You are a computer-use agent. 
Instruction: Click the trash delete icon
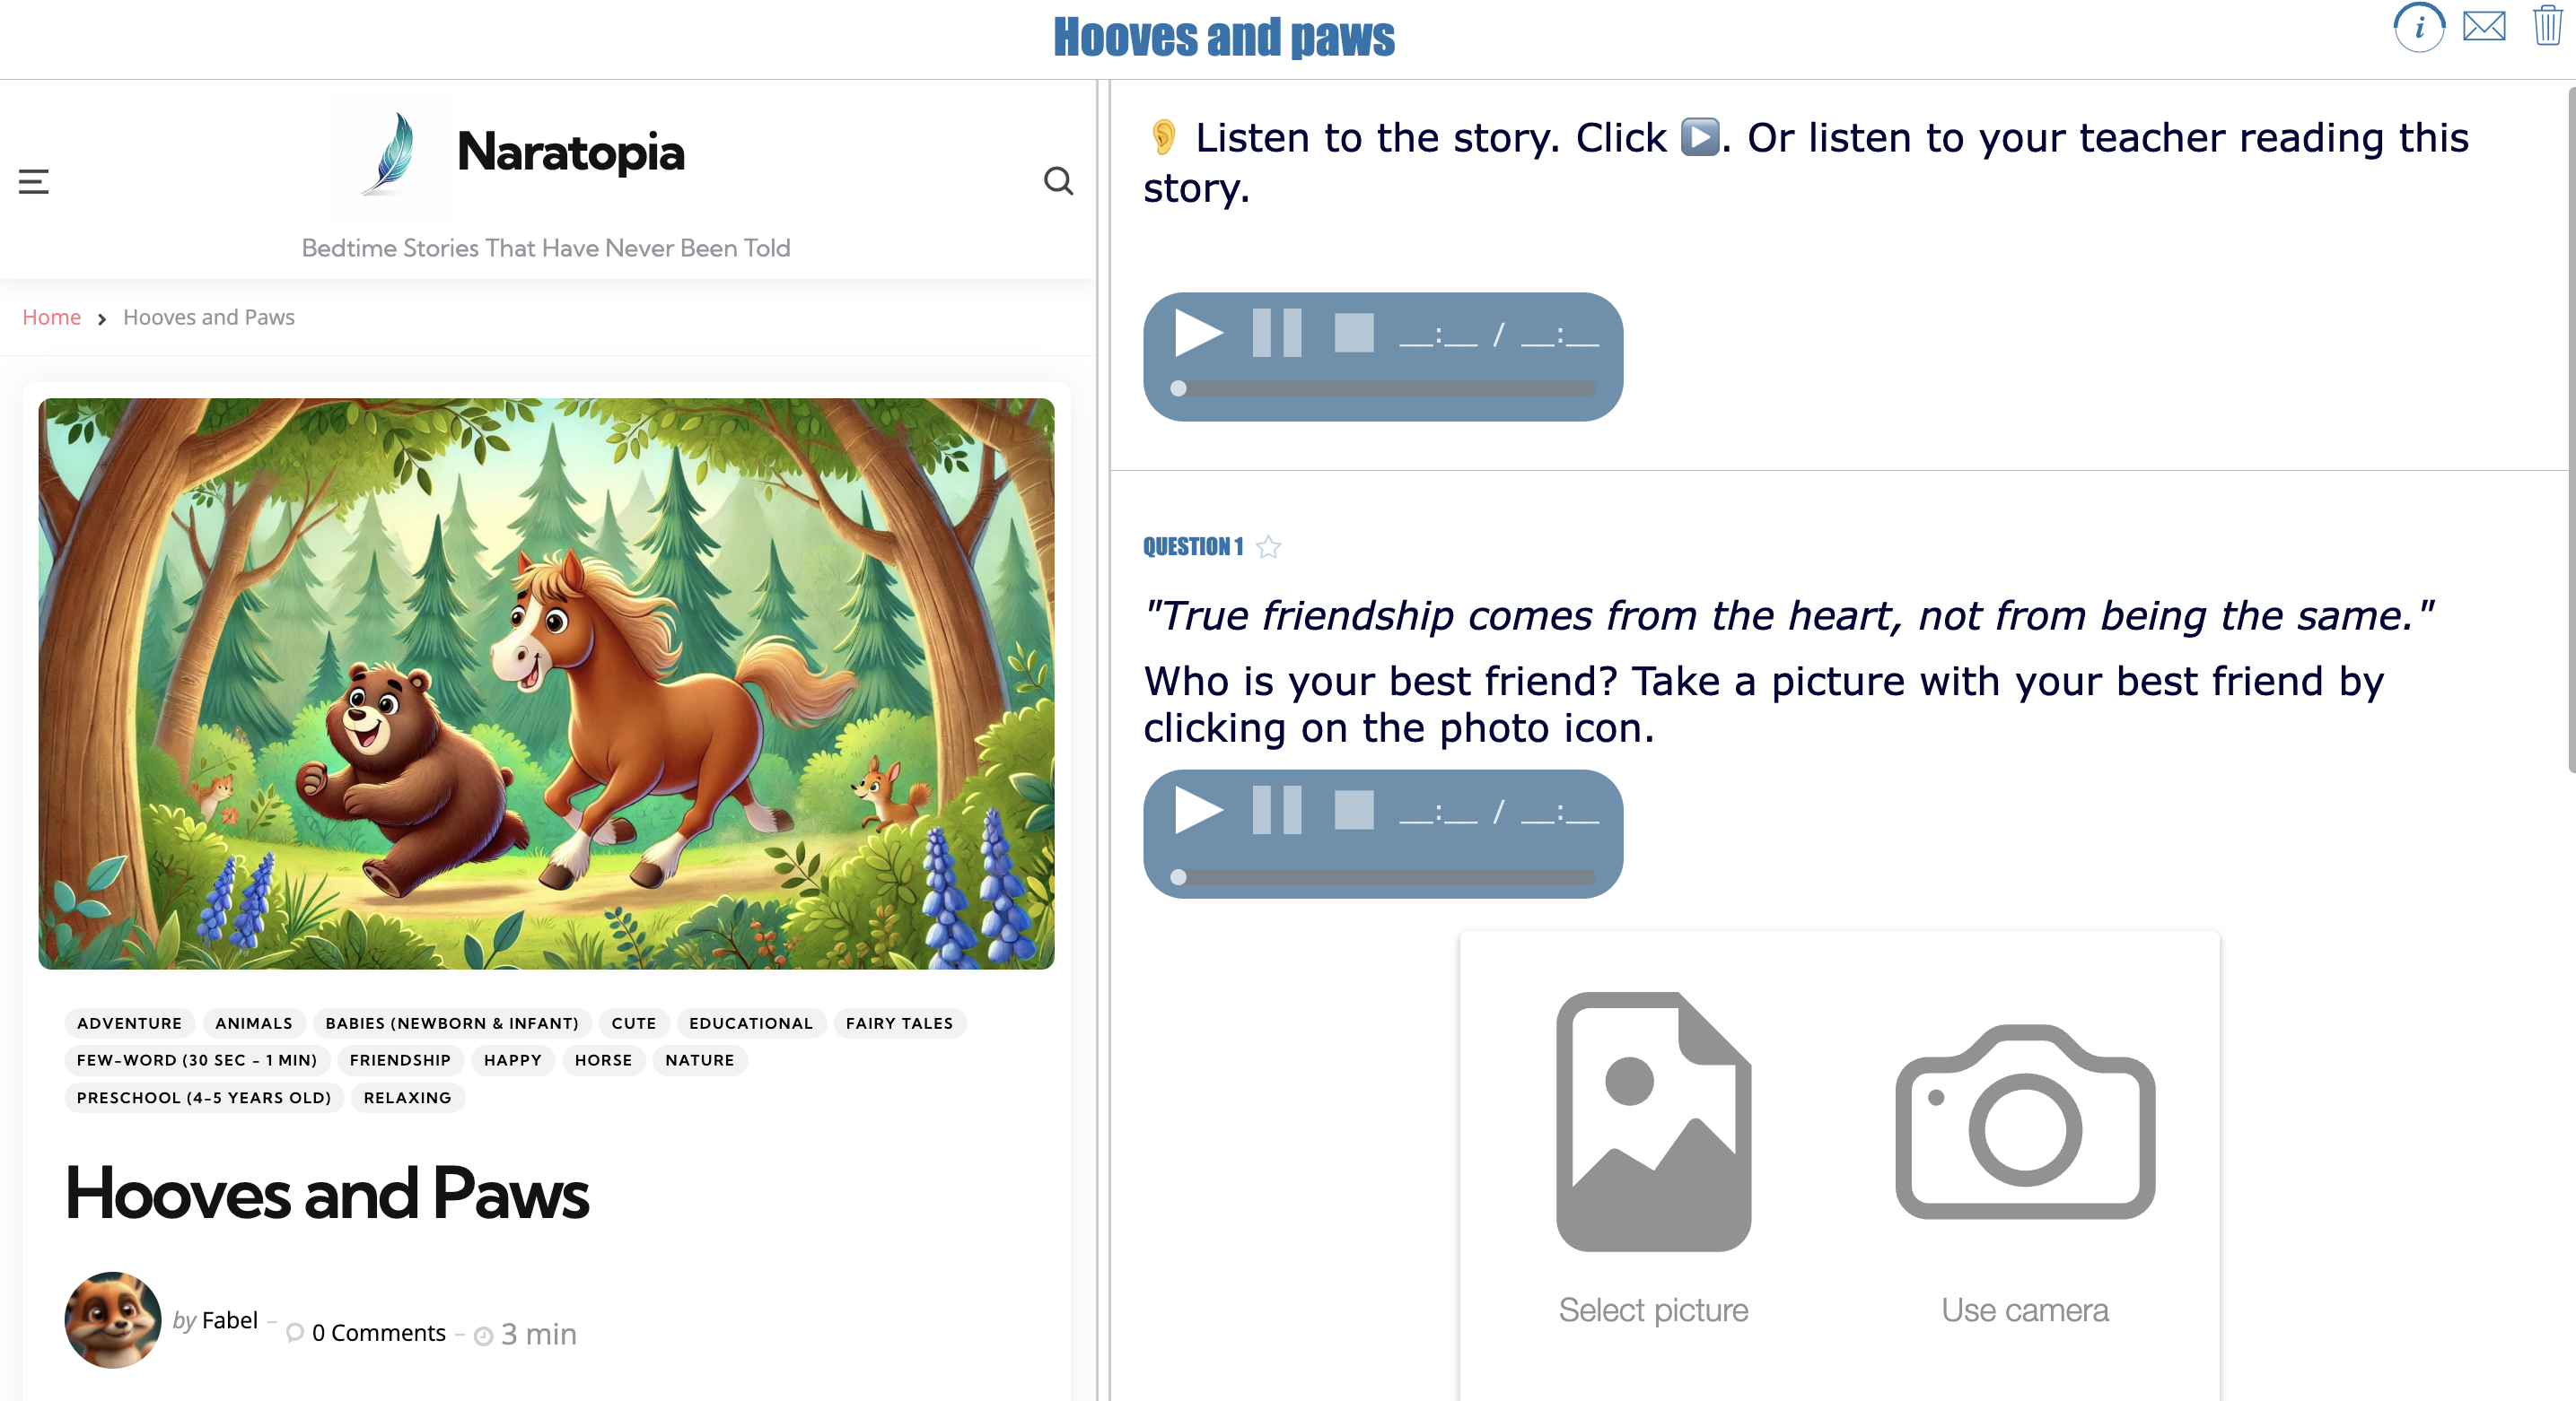pos(2545,27)
